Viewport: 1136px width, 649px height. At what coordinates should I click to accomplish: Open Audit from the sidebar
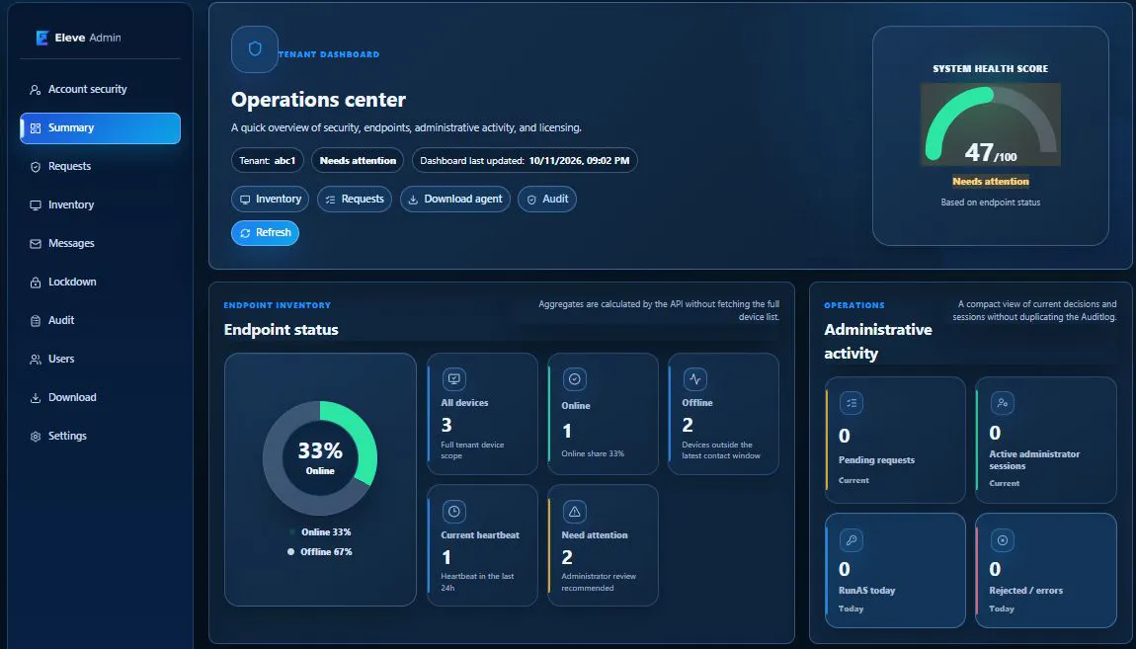(x=100, y=320)
